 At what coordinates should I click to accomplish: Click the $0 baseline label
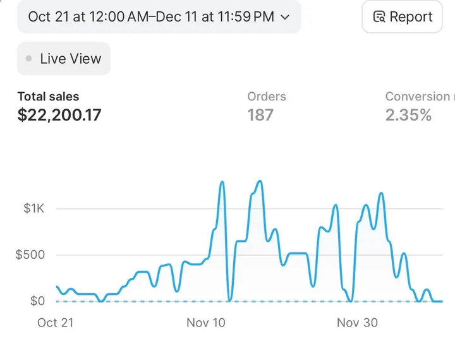pos(38,301)
